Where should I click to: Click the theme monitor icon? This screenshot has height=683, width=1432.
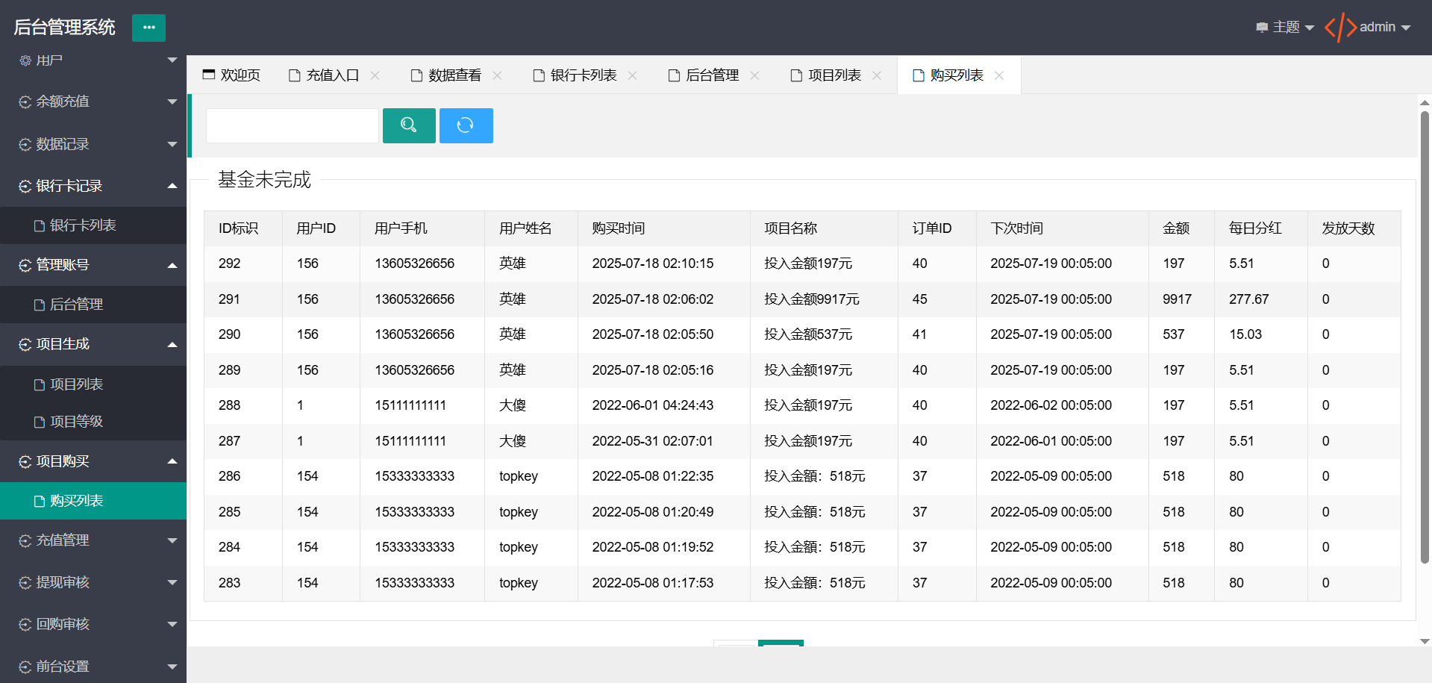[1262, 28]
